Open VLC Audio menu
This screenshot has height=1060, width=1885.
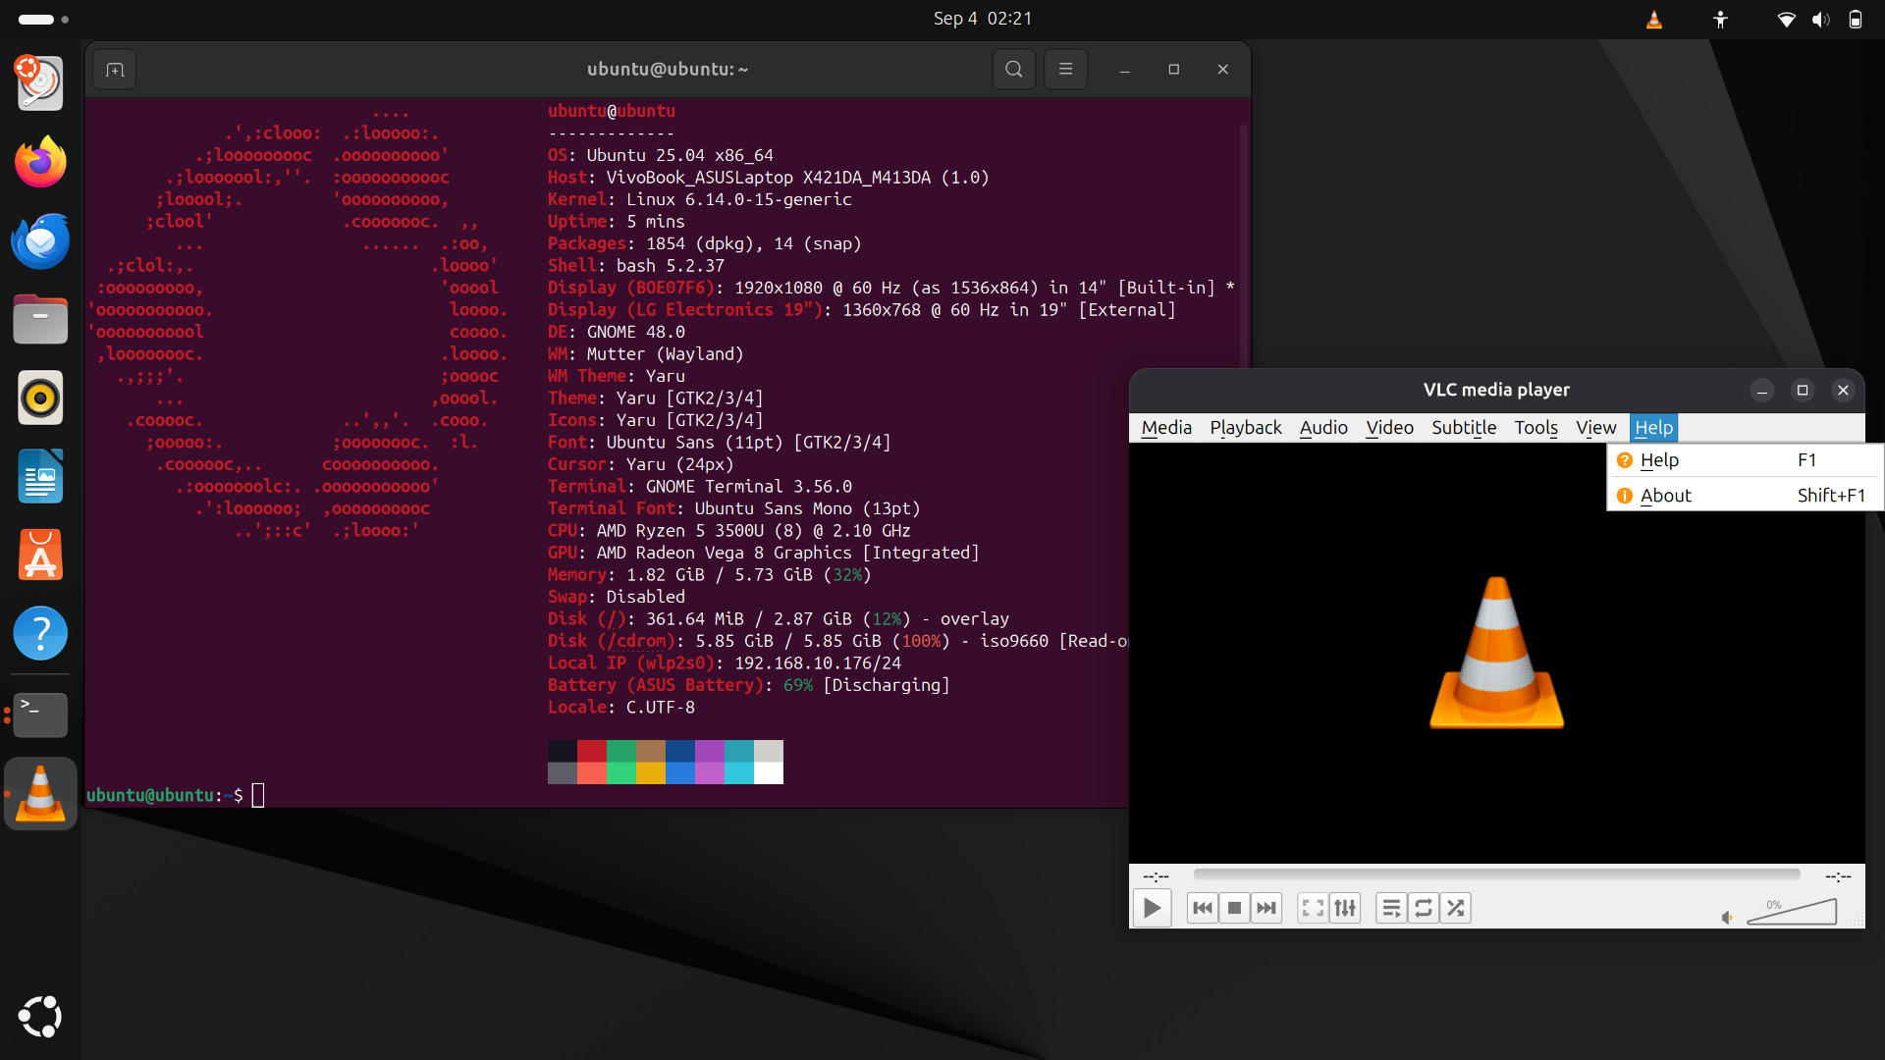pyautogui.click(x=1323, y=428)
